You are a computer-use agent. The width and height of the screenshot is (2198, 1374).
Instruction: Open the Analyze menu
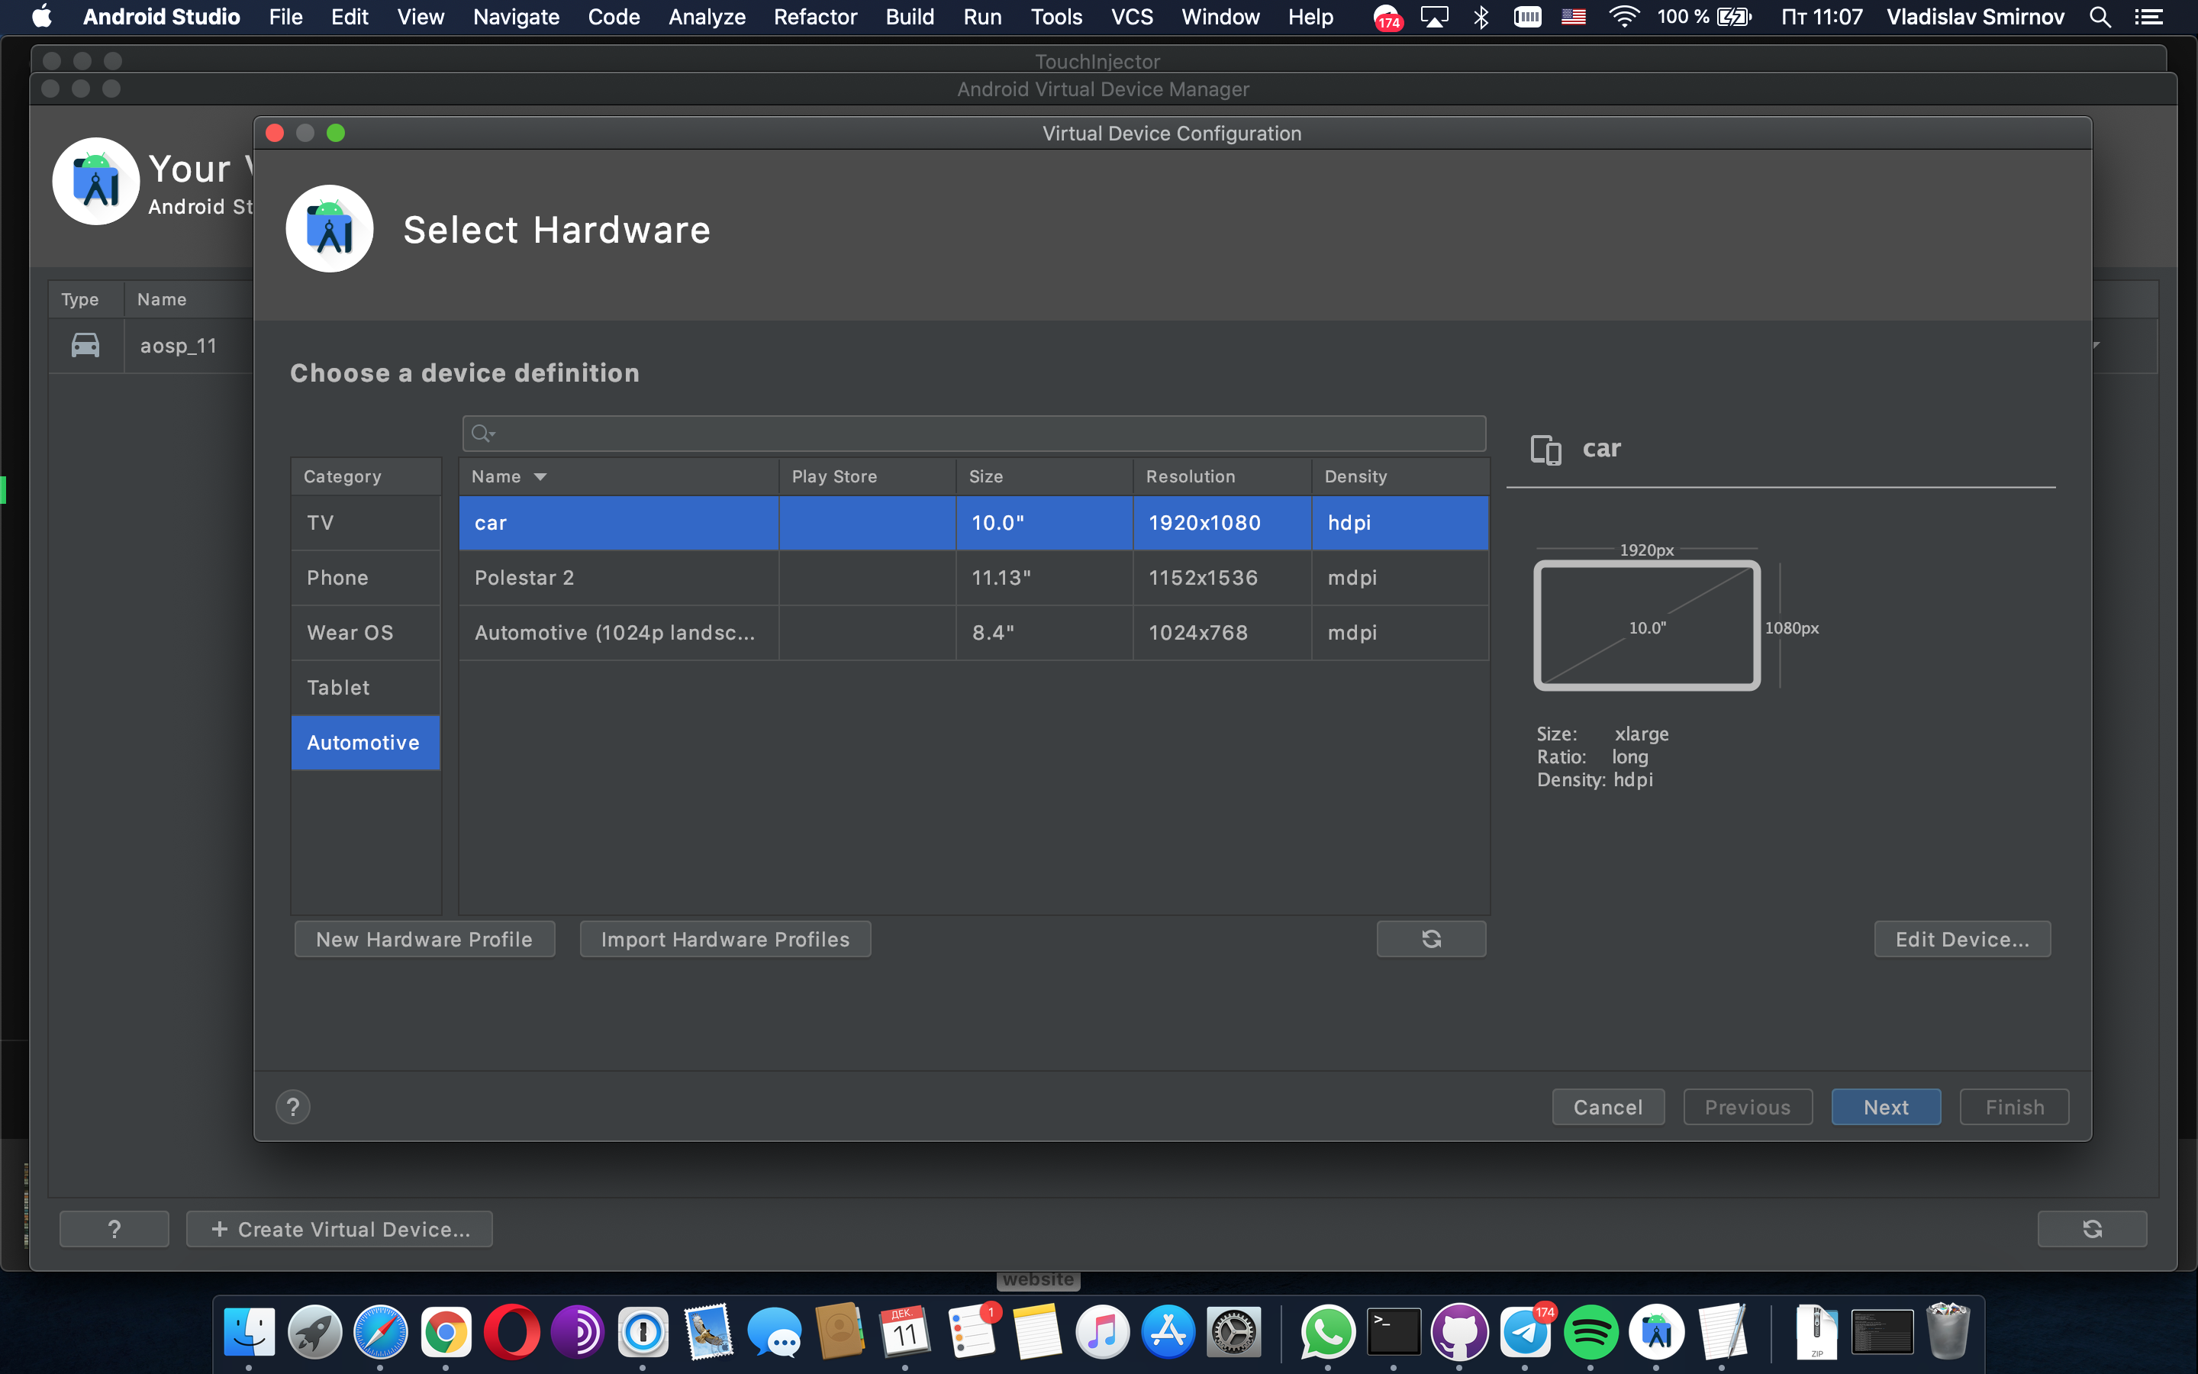click(x=707, y=16)
